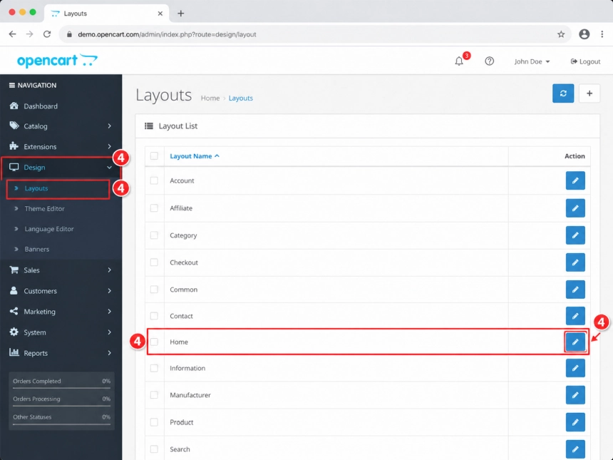Edit the Information layout
613x460 pixels.
(x=575, y=368)
